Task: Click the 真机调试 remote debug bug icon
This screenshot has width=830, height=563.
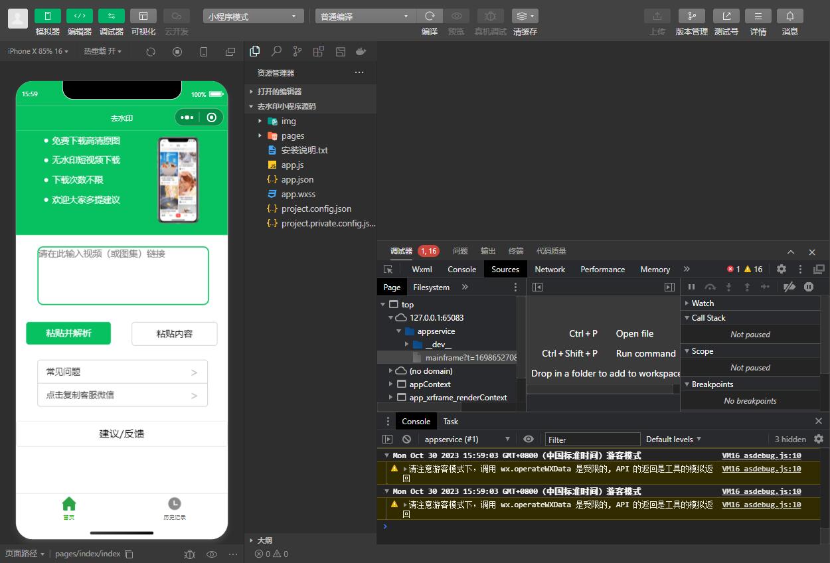Action: point(490,16)
